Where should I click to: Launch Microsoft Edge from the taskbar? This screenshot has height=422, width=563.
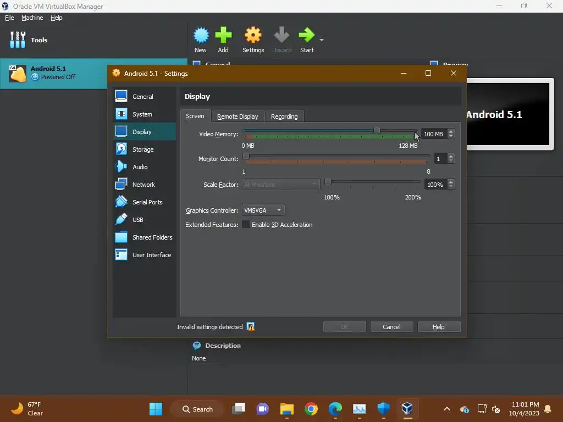click(x=335, y=409)
